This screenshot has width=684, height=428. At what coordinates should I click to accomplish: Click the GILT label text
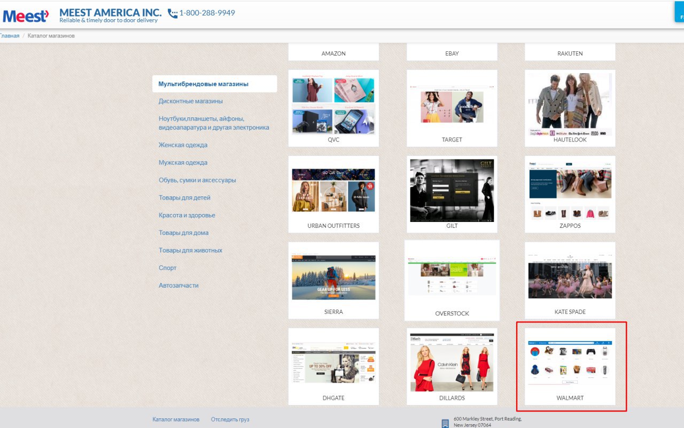[452, 226]
